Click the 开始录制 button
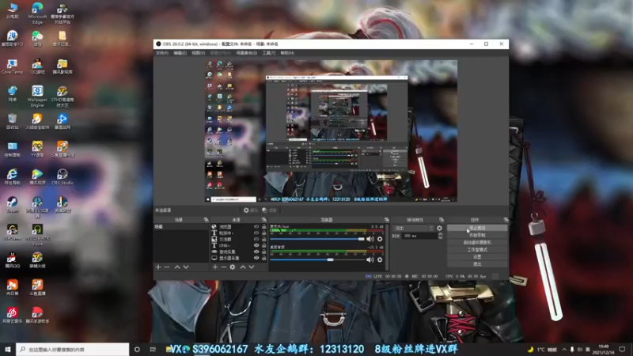This screenshot has width=633, height=356. 477,235
